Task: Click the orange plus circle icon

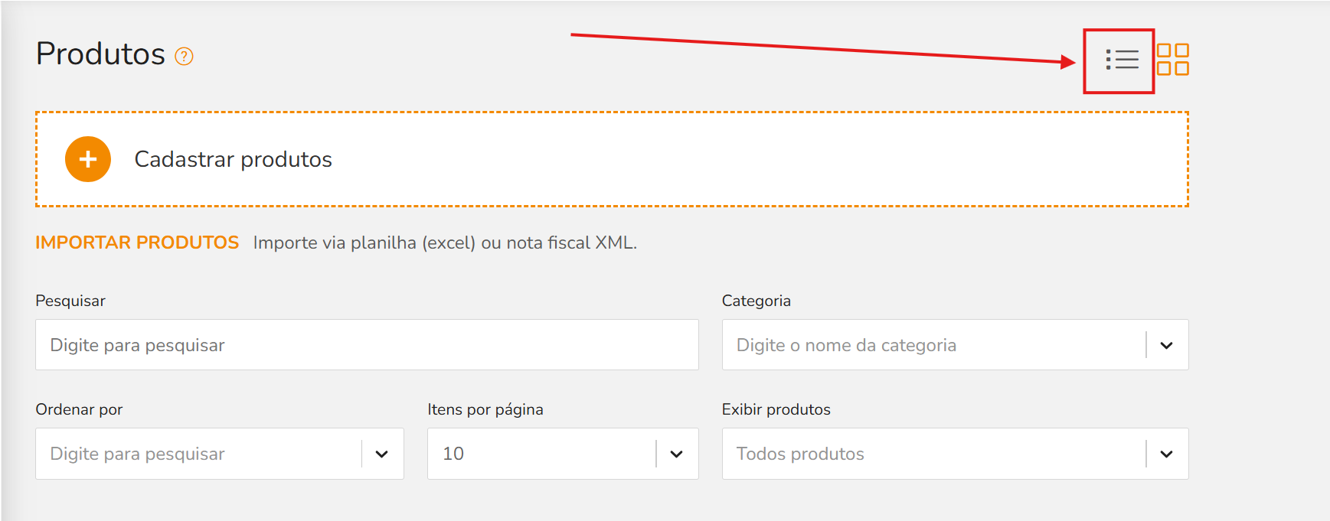Action: 88,159
